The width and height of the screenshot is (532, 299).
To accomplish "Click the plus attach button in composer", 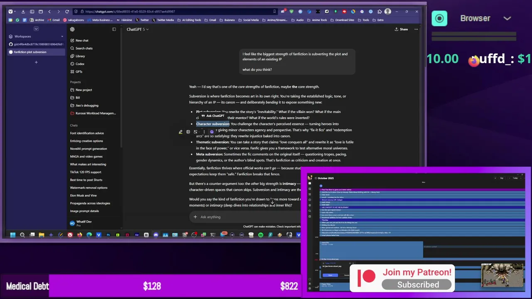I will [195, 217].
